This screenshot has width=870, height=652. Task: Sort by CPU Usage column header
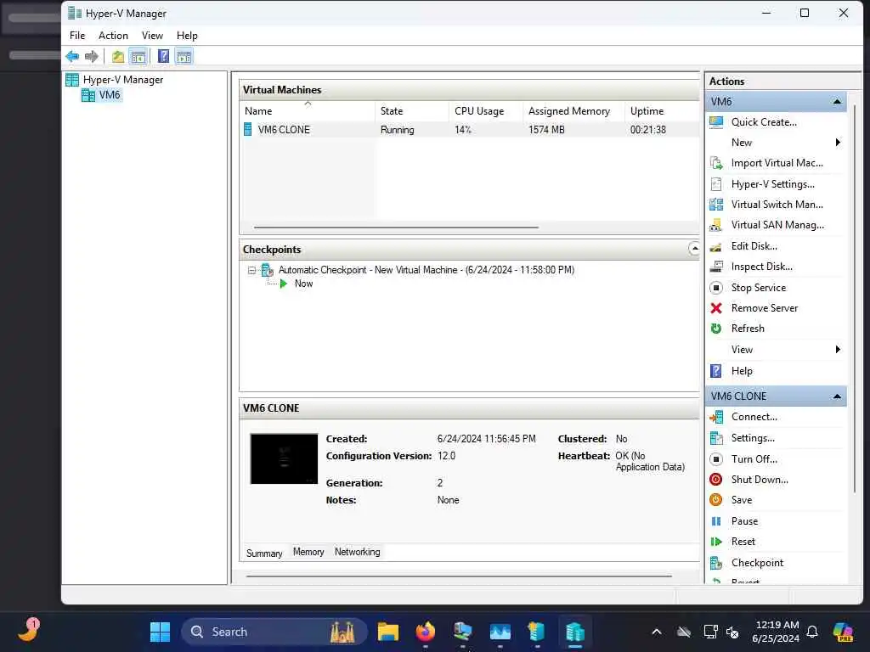485,111
